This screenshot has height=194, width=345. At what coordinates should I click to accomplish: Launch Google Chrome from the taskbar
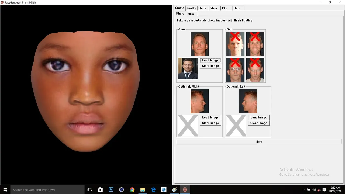tap(132, 190)
